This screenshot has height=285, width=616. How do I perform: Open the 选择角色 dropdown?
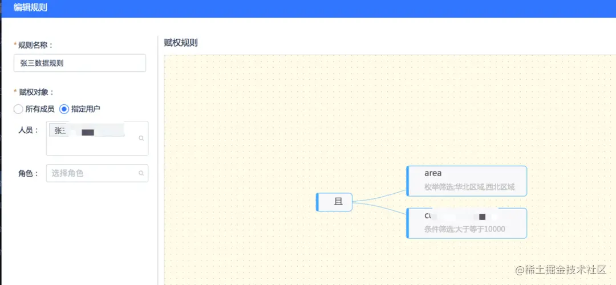[97, 173]
